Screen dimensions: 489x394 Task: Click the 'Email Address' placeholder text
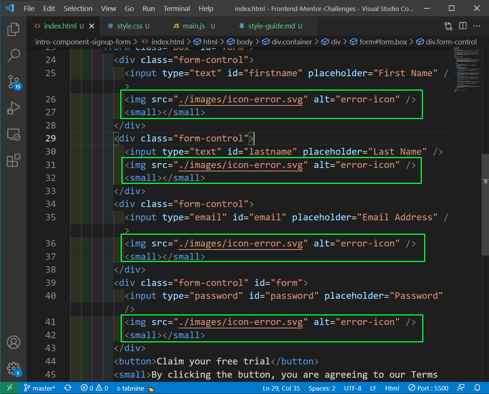(397, 217)
